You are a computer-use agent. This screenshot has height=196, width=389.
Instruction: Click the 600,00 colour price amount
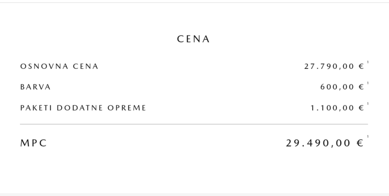point(338,87)
